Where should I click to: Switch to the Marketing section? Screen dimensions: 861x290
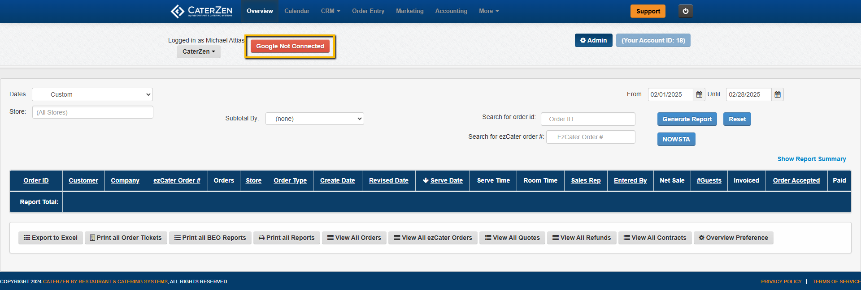[410, 11]
